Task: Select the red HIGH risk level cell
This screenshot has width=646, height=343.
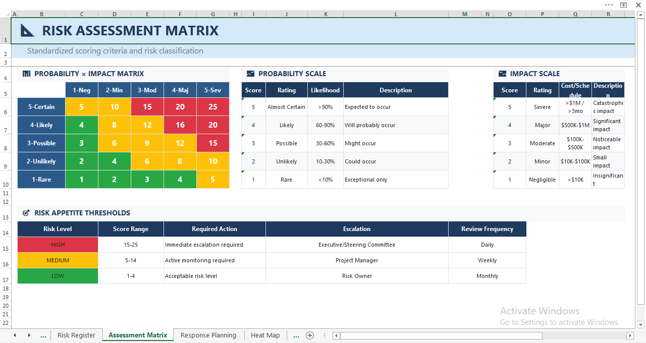Action: click(x=58, y=245)
